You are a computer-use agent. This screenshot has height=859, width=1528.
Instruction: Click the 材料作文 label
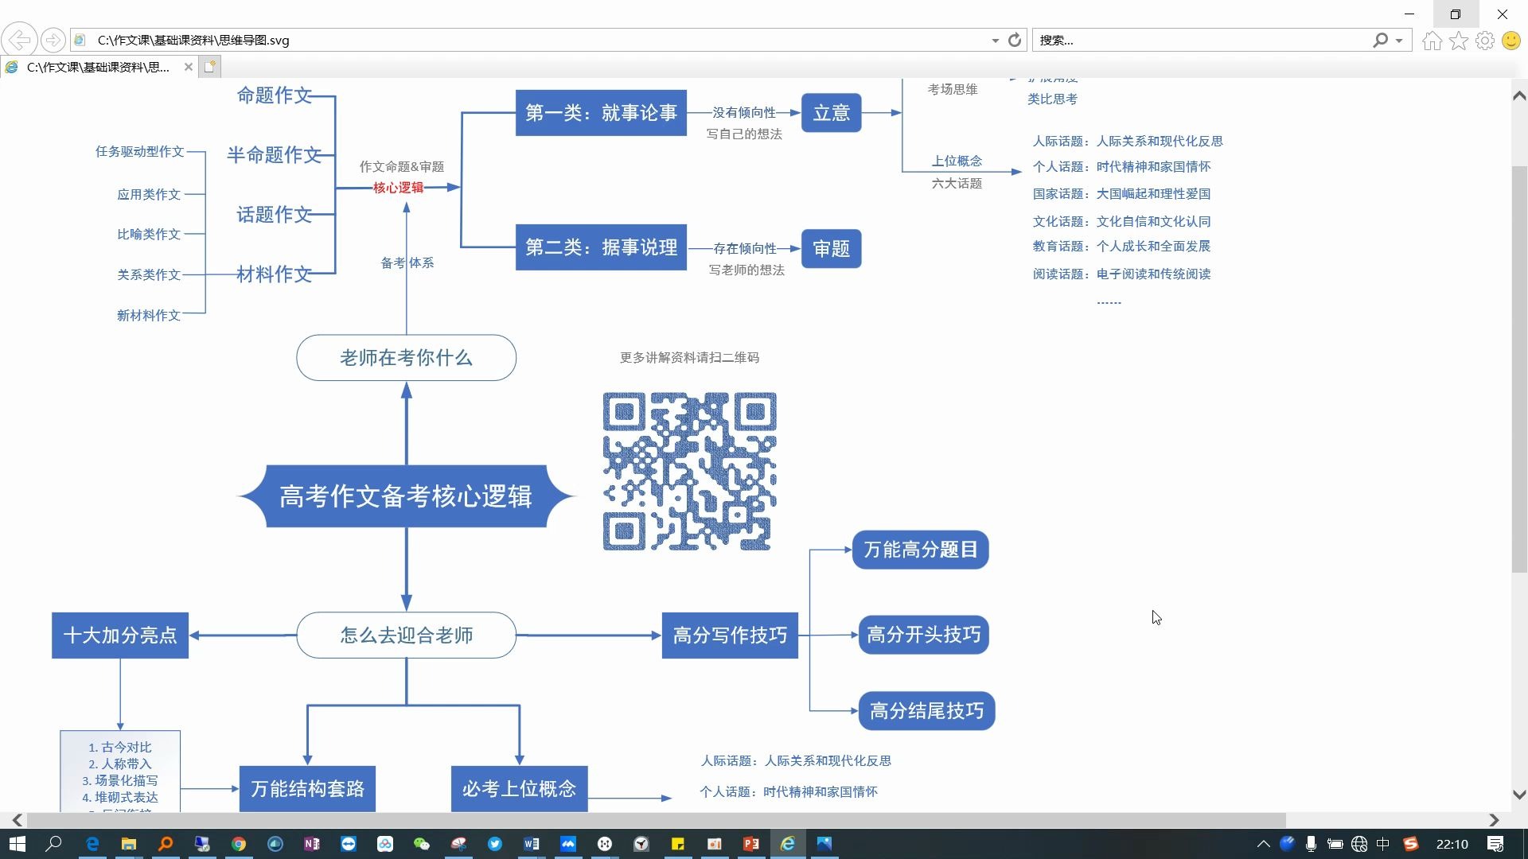pyautogui.click(x=275, y=274)
